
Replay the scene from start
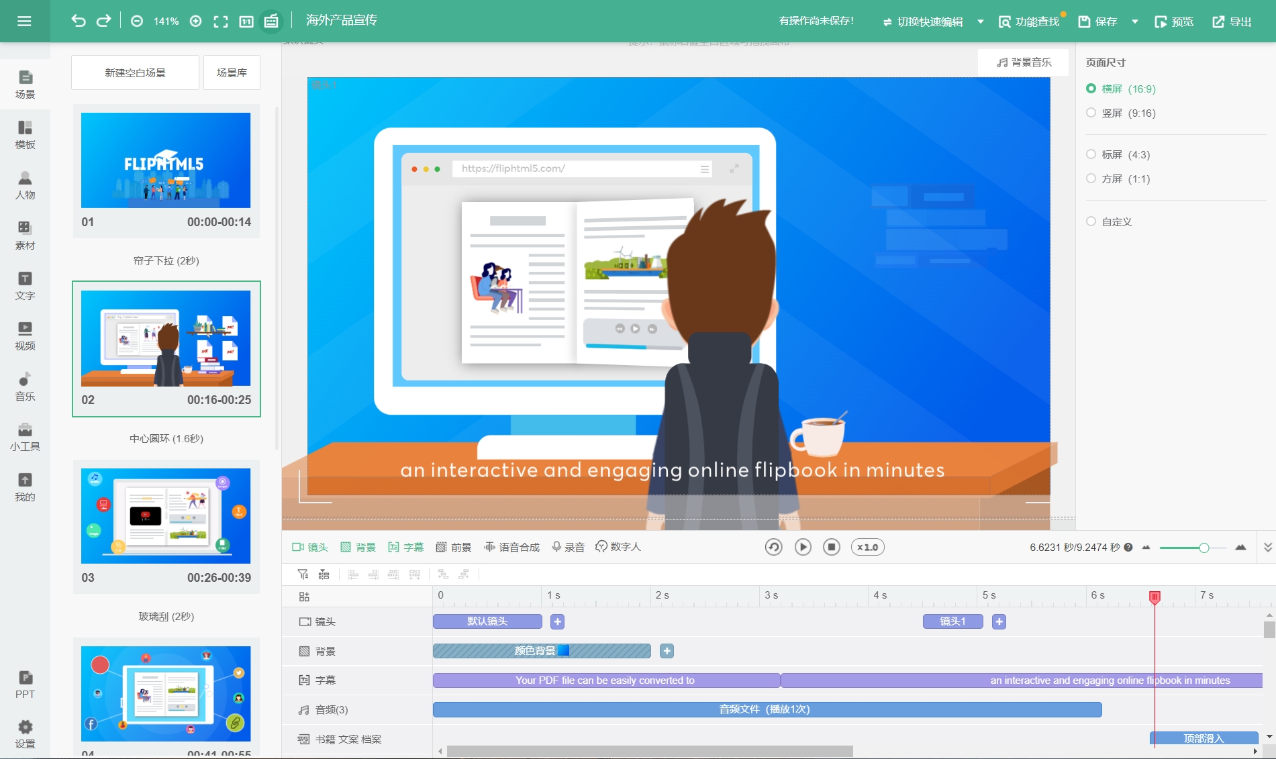(773, 547)
